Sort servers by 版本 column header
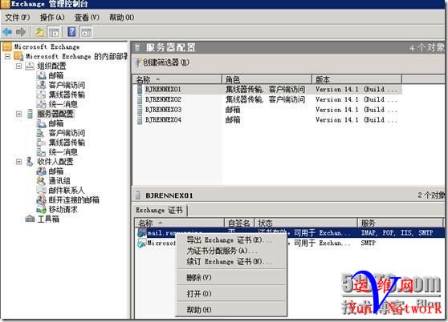The width and height of the screenshot is (448, 322). click(356, 79)
